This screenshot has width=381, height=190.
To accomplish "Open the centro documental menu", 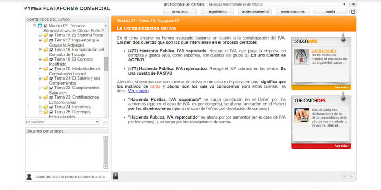I will 255,12.
